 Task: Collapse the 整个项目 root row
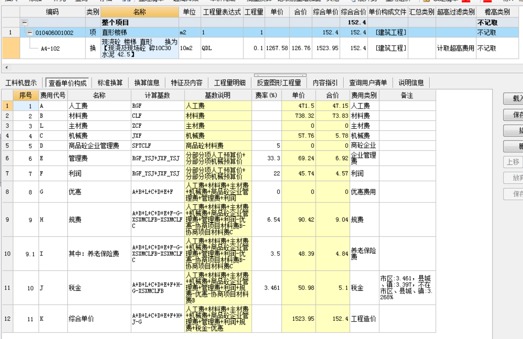click(25, 22)
